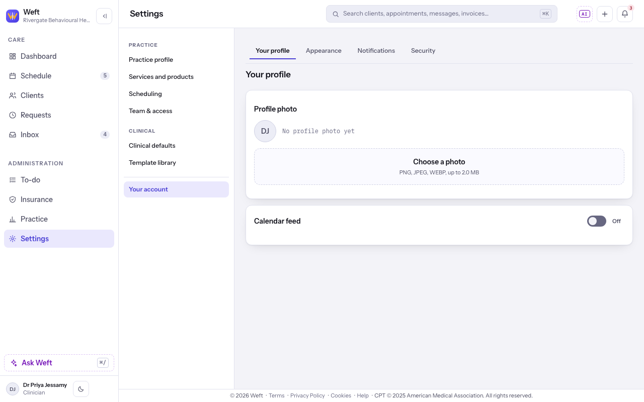Image resolution: width=644 pixels, height=402 pixels.
Task: Turn on the Calendar feed toggle
Action: coord(597,221)
